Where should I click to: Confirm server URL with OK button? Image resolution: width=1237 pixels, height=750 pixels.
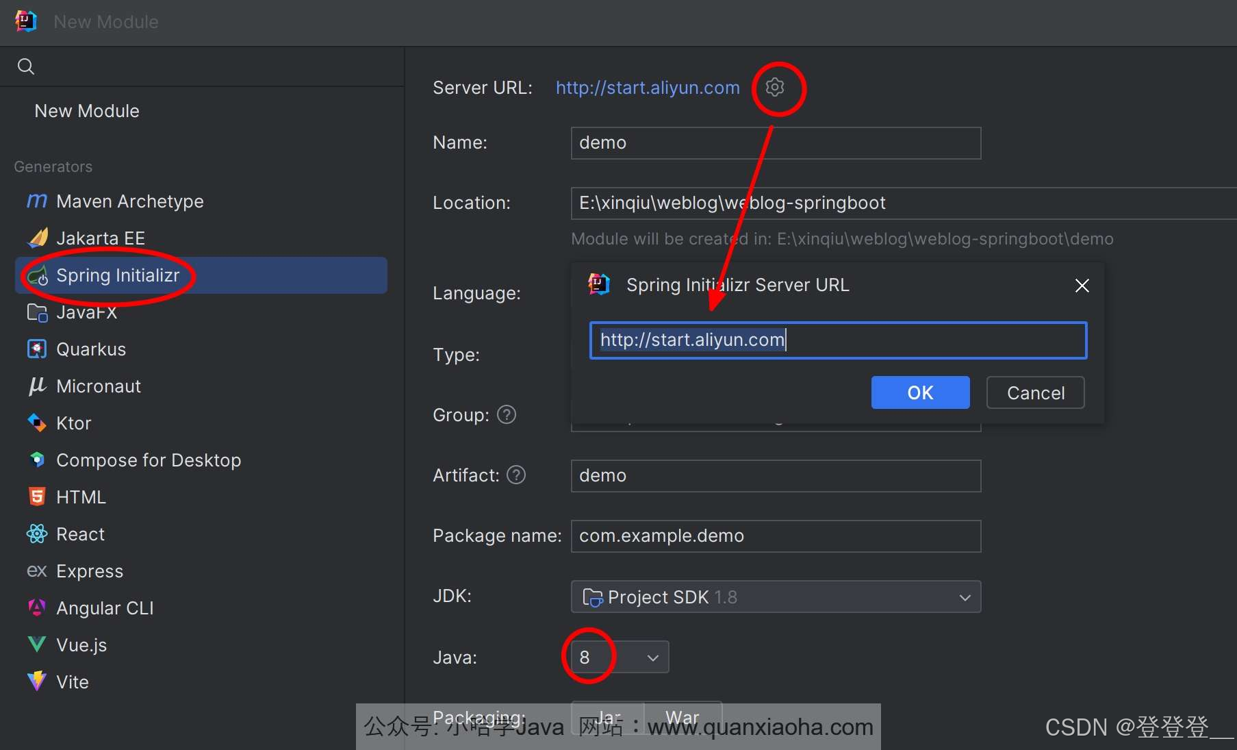(920, 392)
